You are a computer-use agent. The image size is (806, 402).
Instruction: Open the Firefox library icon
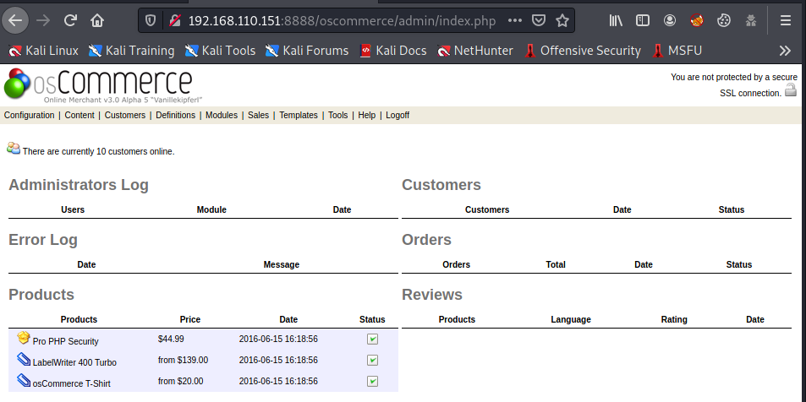coord(616,20)
